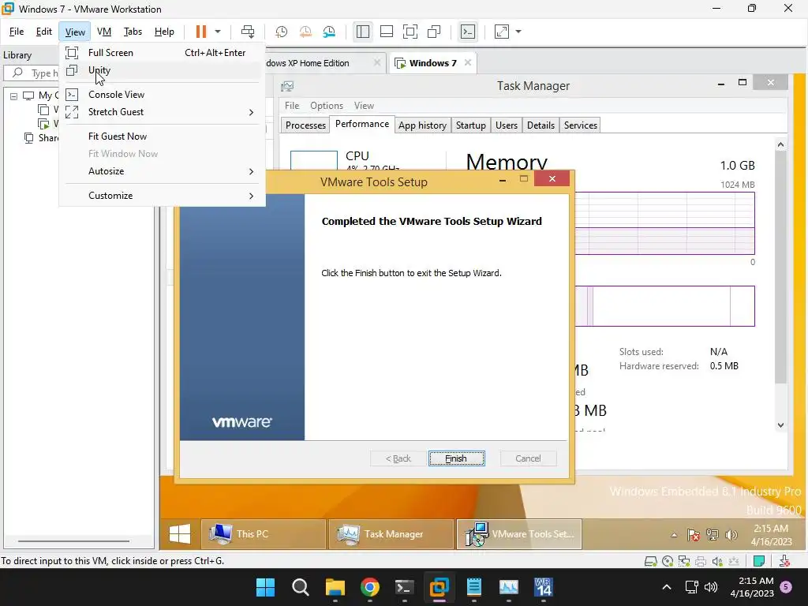This screenshot has width=808, height=606.
Task: Expand the Customize submenu
Action: click(x=162, y=196)
